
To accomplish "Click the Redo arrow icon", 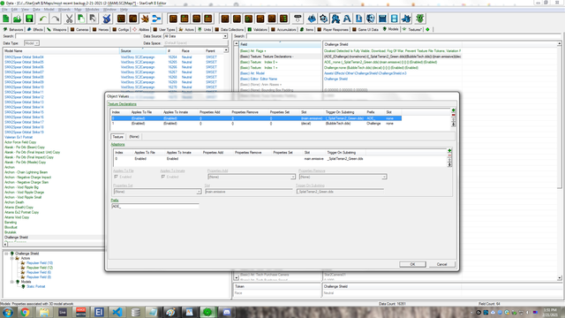I will 55,19.
